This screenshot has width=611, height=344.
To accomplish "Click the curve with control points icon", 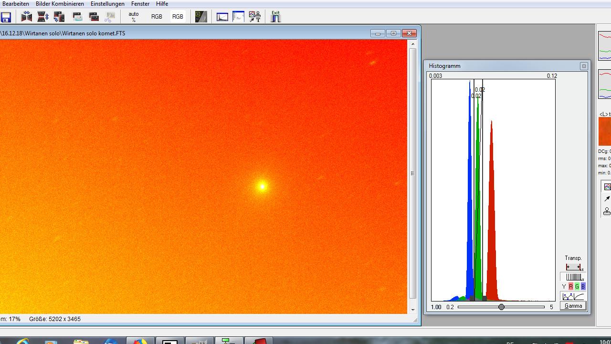I will tap(568, 297).
